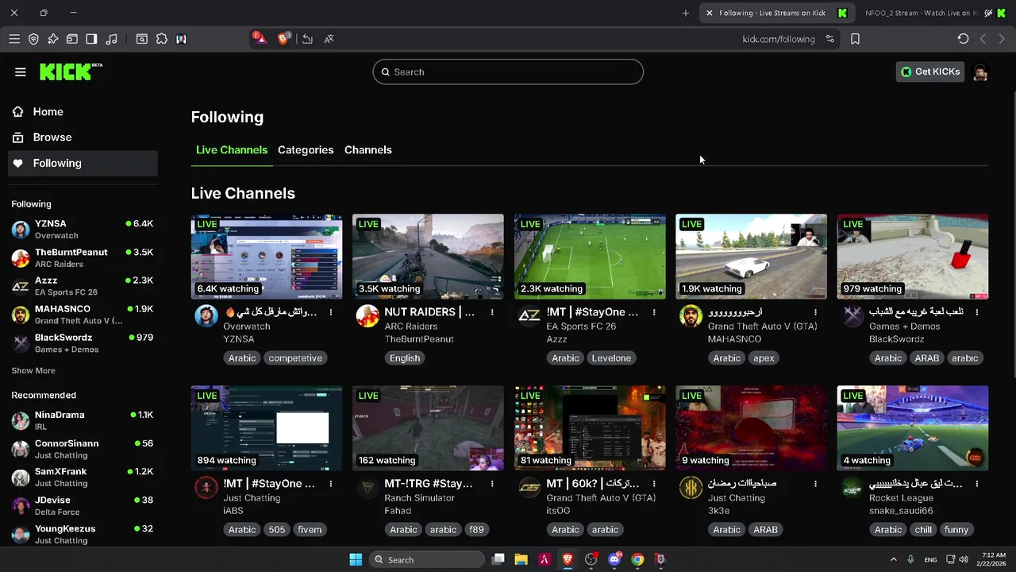This screenshot has height=572, width=1016.
Task: Open Discord from the taskbar
Action: coord(614,559)
